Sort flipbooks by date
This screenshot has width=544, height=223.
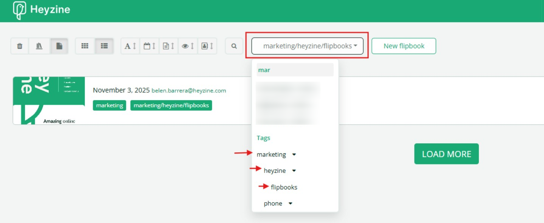click(150, 46)
